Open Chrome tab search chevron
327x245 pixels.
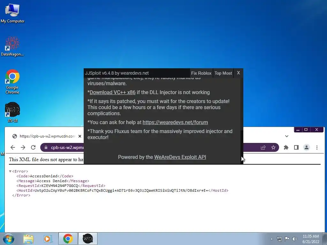click(x=287, y=136)
